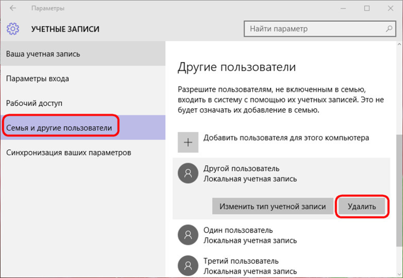Select Другой пользователь account name

tap(241, 169)
